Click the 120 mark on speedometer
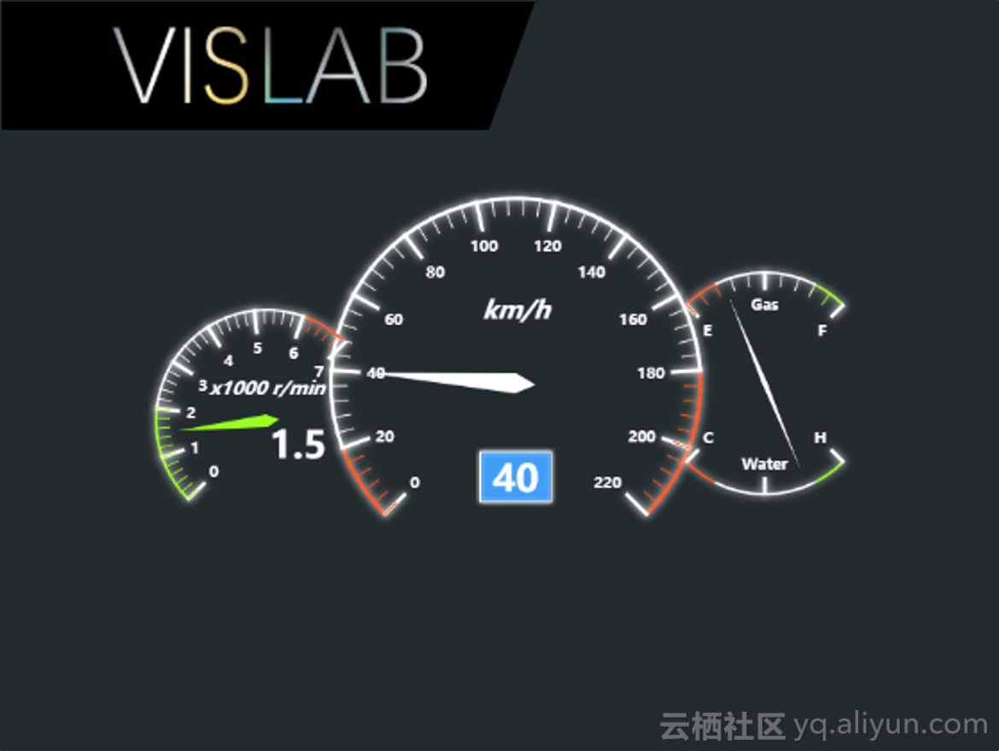Viewport: 999px width, 751px height. (x=548, y=246)
